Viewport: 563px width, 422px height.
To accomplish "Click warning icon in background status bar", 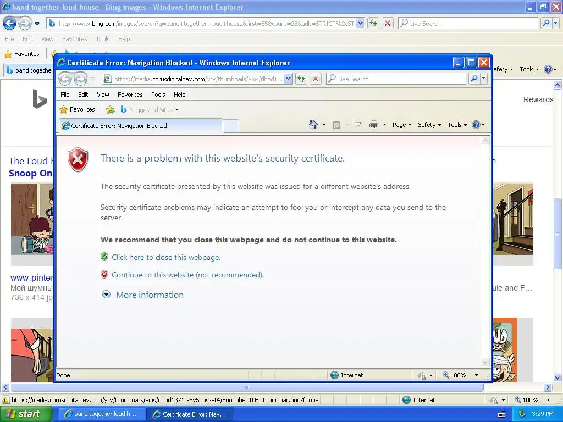I will [5, 400].
